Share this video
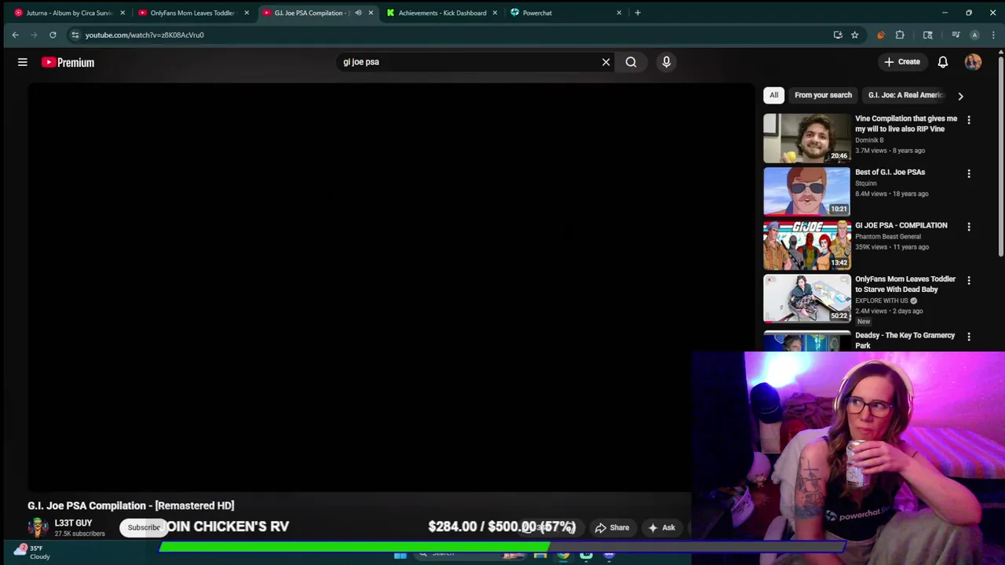 [x=612, y=527]
